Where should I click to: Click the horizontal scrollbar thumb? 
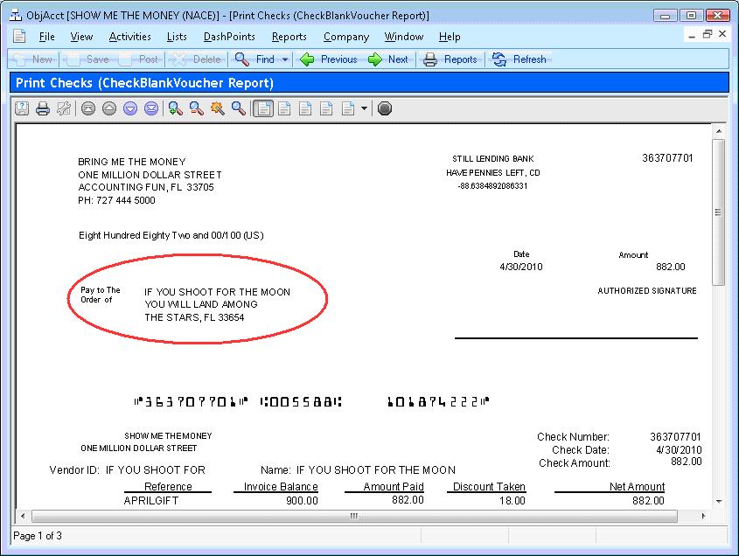(x=353, y=517)
